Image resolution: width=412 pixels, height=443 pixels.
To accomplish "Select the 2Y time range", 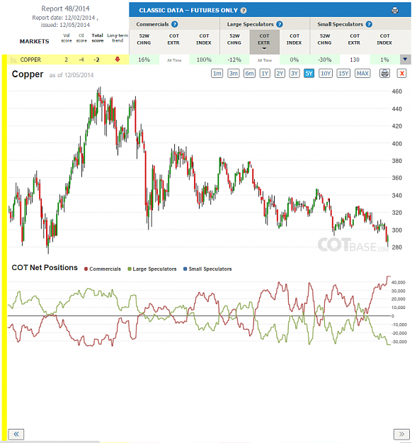I will pyautogui.click(x=280, y=74).
